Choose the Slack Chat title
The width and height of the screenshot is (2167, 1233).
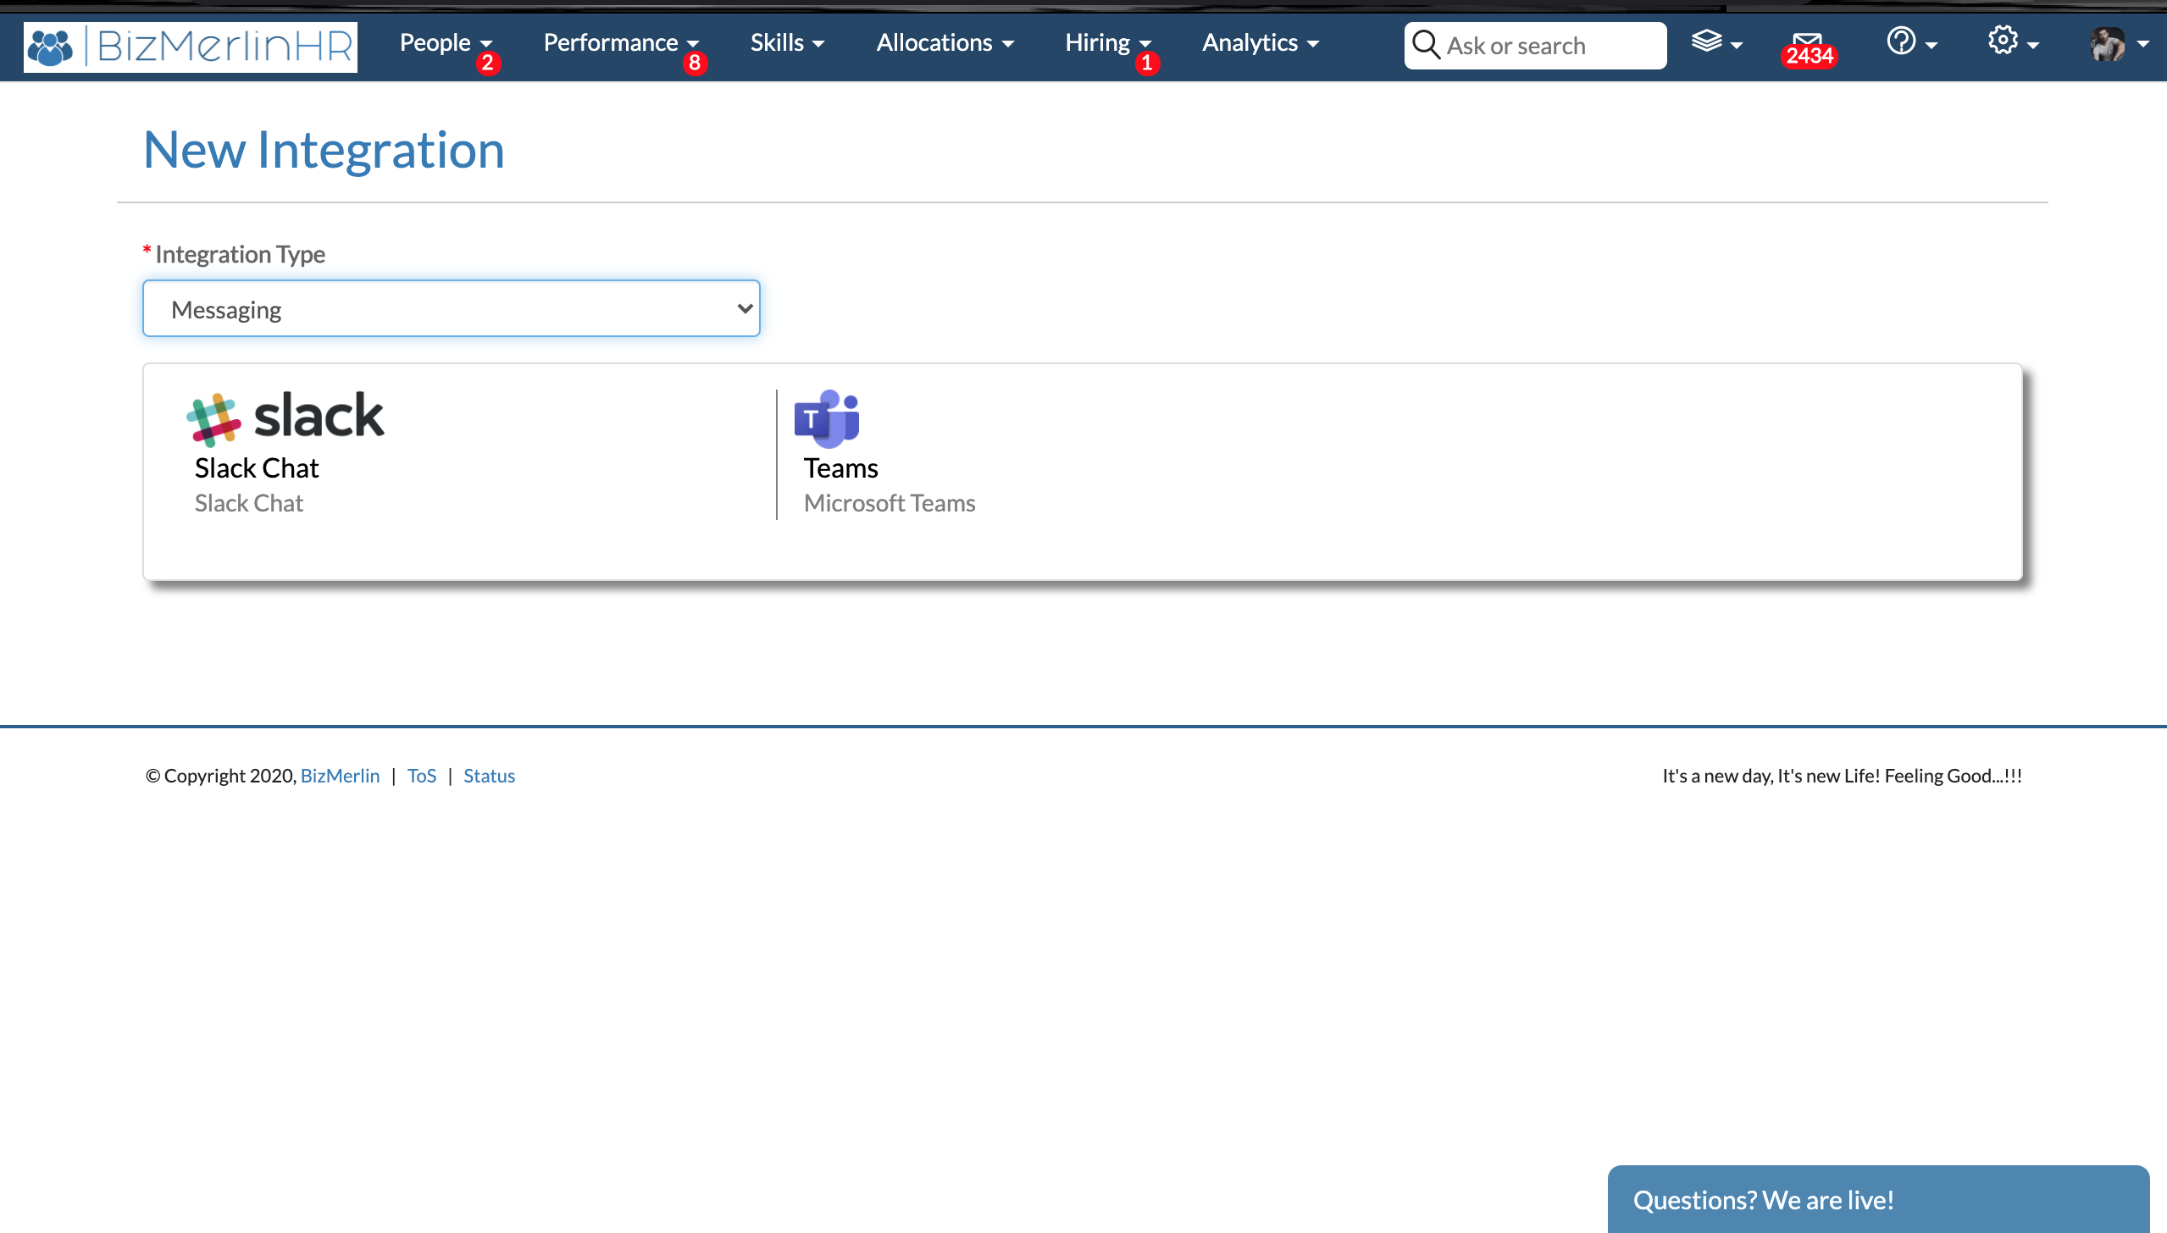click(257, 468)
